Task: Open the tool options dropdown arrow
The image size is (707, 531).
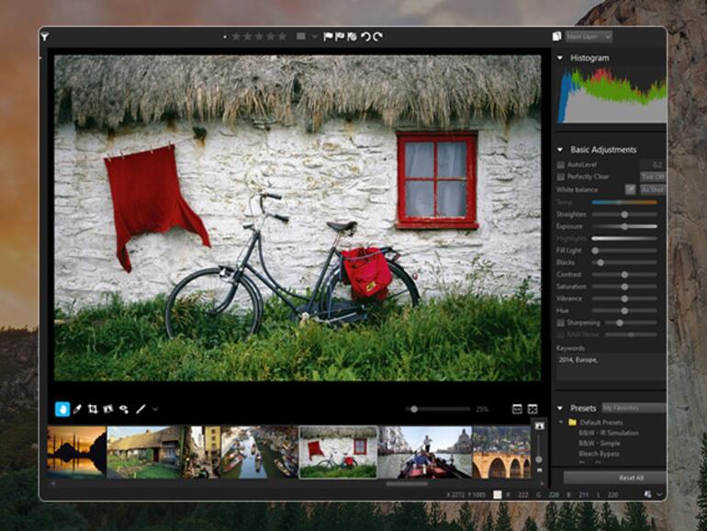Action: 155,409
